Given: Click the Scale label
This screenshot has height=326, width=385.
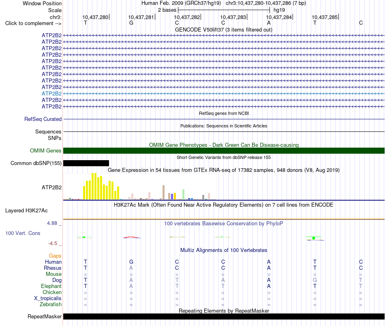Looking at the screenshot, I should [x=55, y=10].
